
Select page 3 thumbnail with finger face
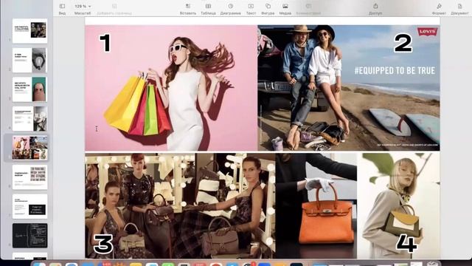pos(29,89)
